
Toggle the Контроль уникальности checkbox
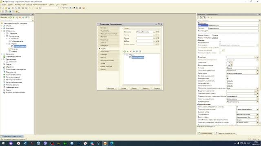pyautogui.click(x=228, y=76)
